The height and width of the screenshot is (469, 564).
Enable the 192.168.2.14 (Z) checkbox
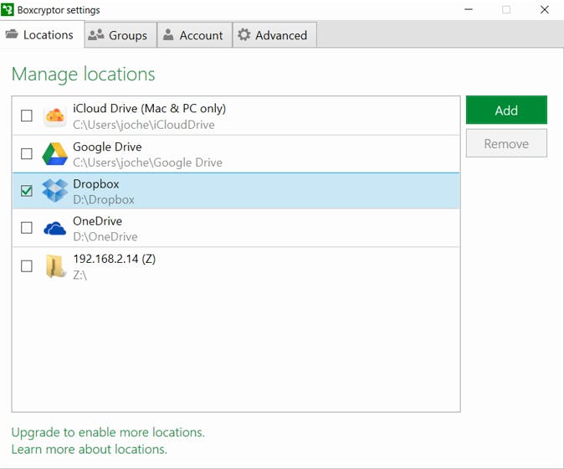point(27,265)
